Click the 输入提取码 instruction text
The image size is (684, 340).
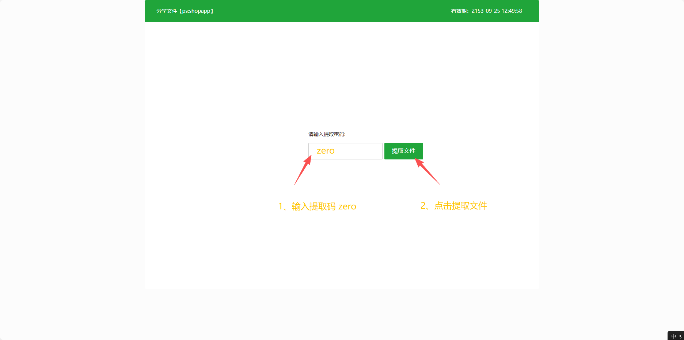coord(313,206)
